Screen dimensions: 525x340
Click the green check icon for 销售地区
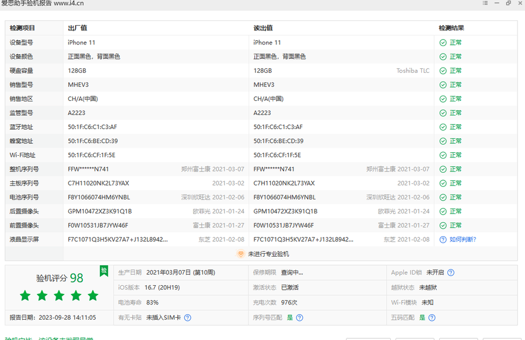pos(443,99)
